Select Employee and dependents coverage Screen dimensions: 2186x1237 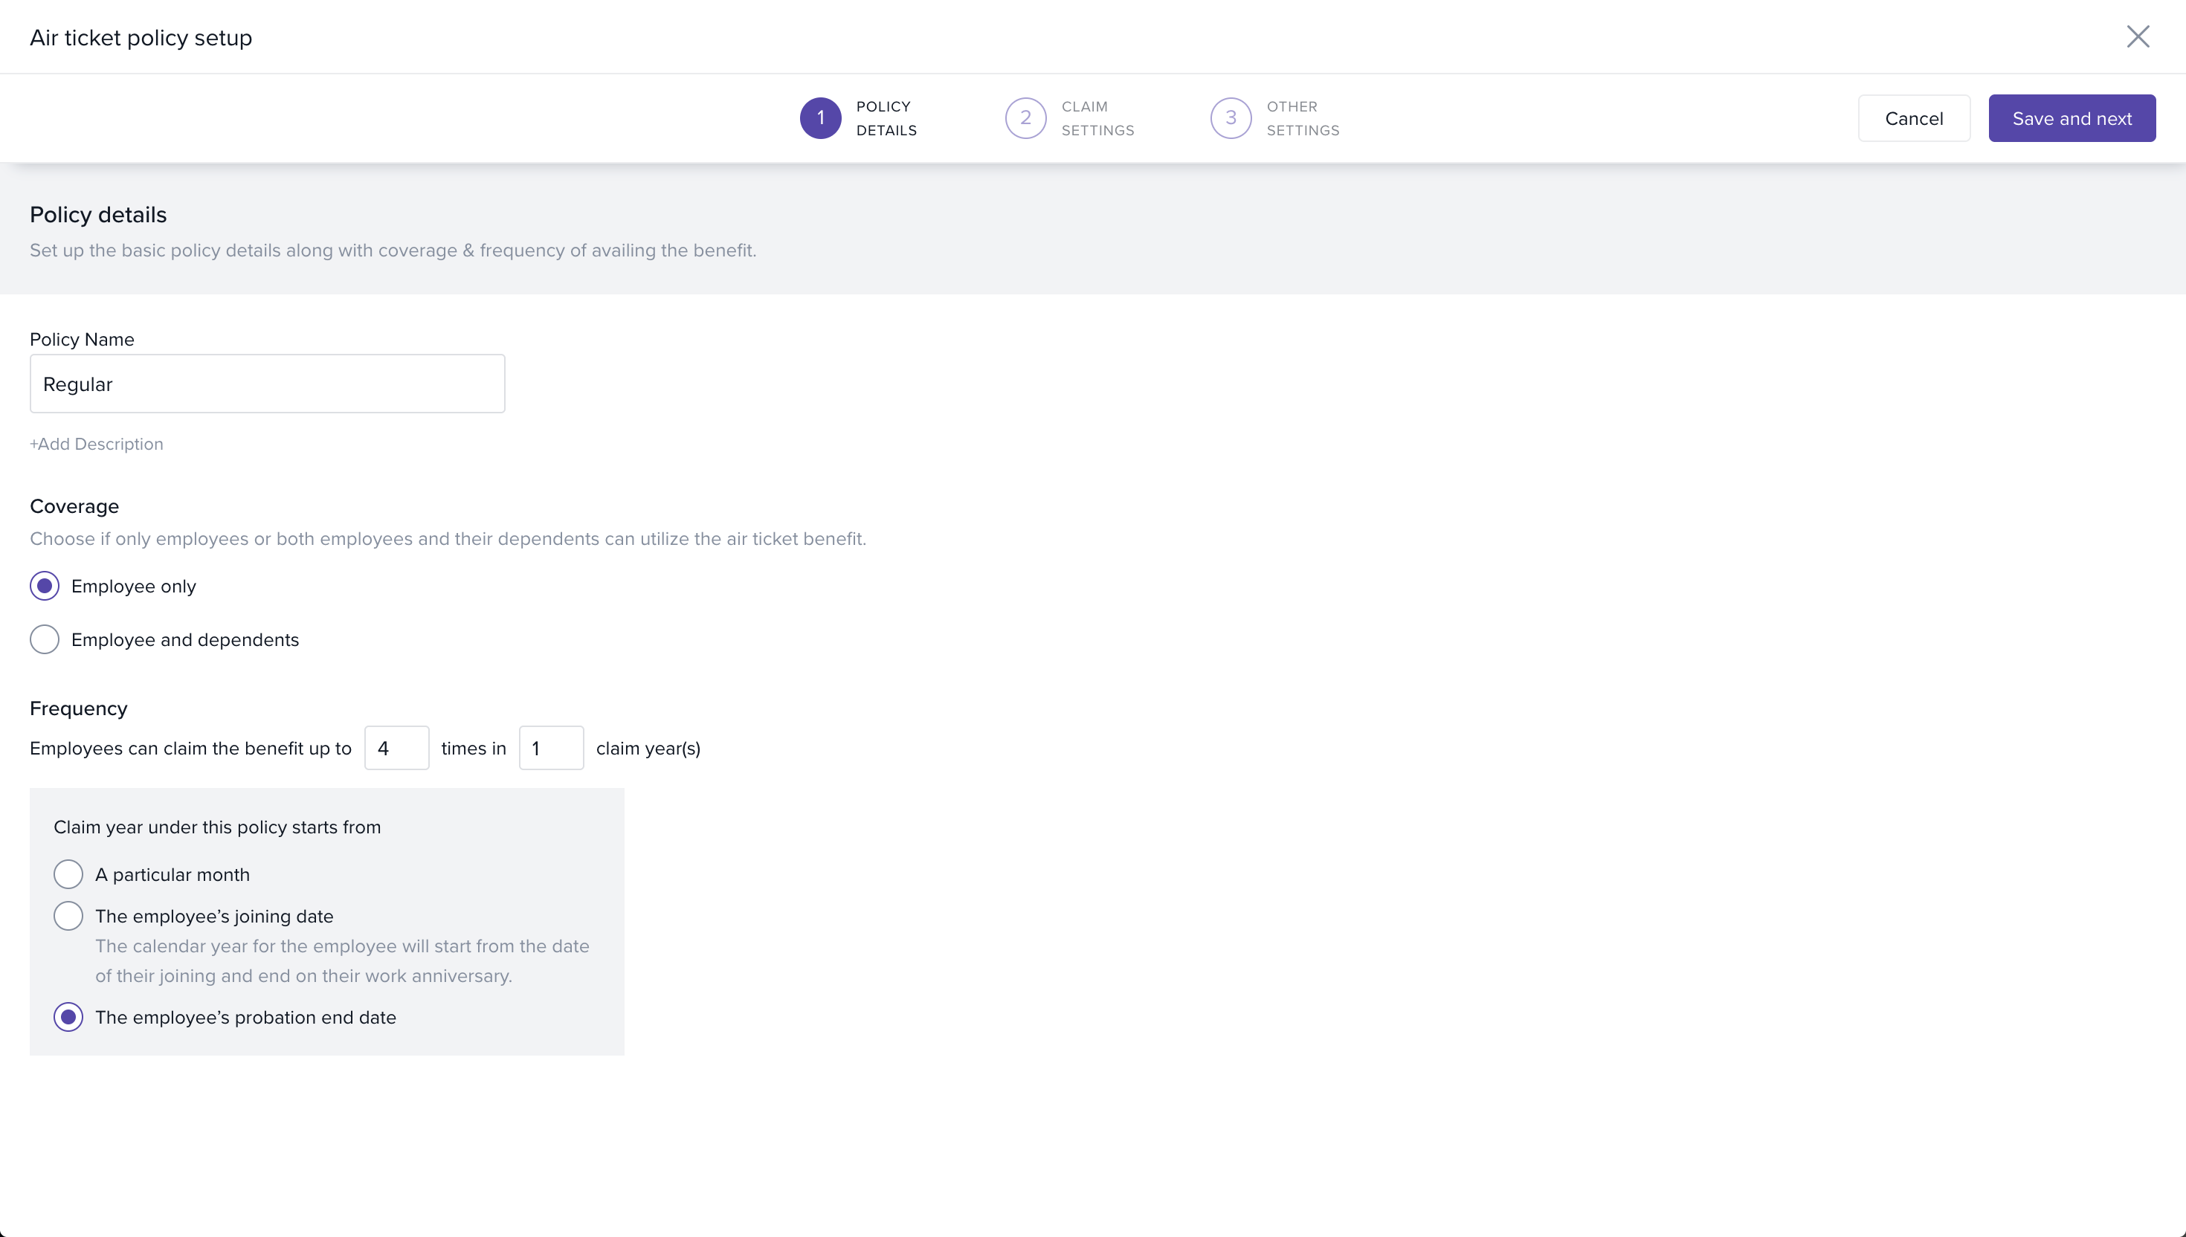pyautogui.click(x=44, y=640)
